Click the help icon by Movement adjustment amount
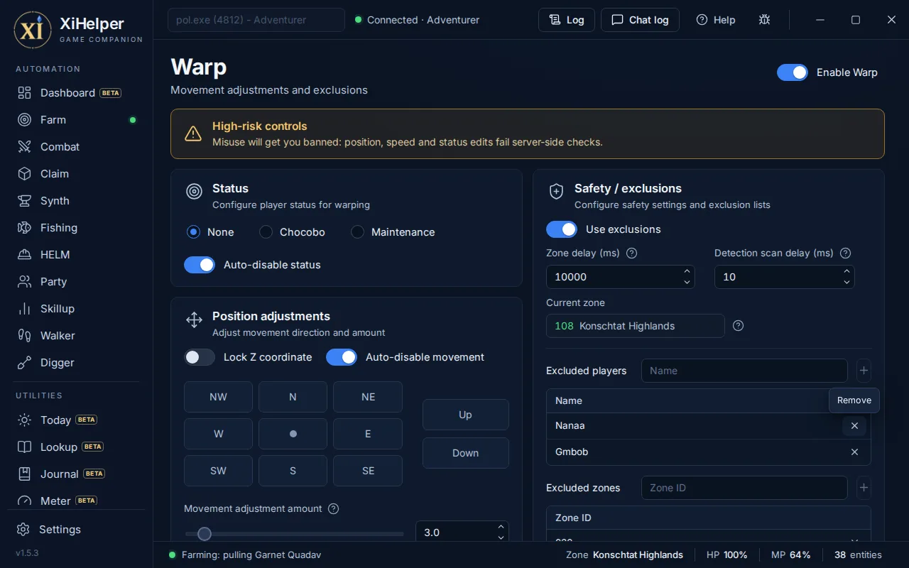Screen dimensions: 909x568 tap(334, 508)
